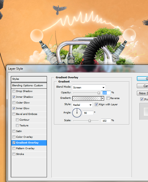
Task: Select Blending Options: Custom
Action: (x=29, y=86)
